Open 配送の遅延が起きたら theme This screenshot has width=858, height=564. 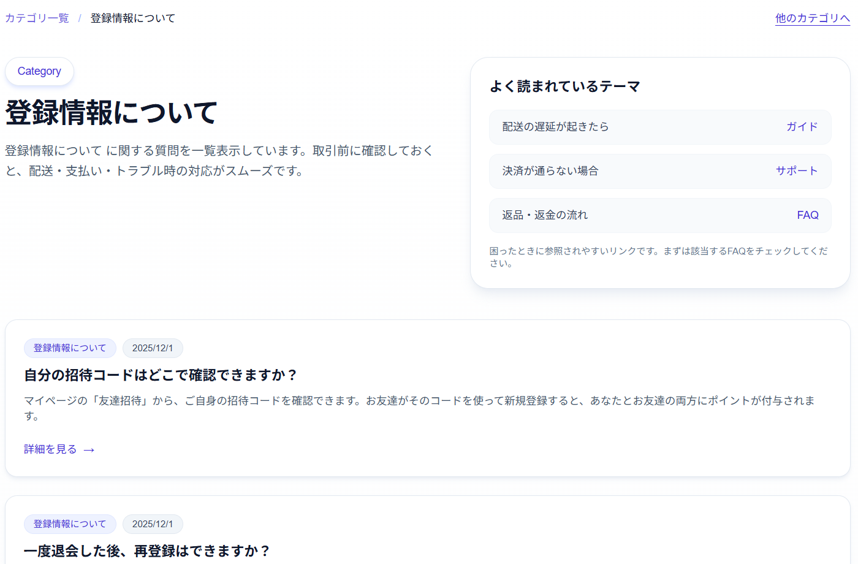click(555, 127)
